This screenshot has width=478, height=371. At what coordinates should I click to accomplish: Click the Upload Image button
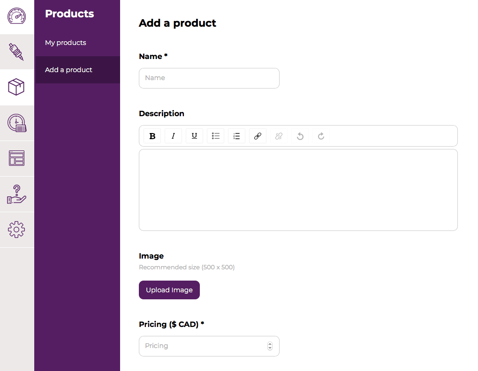point(169,290)
